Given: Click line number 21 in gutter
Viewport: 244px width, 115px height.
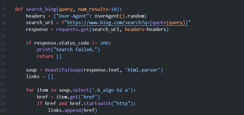Looking at the screenshot, I should tap(3, 110).
